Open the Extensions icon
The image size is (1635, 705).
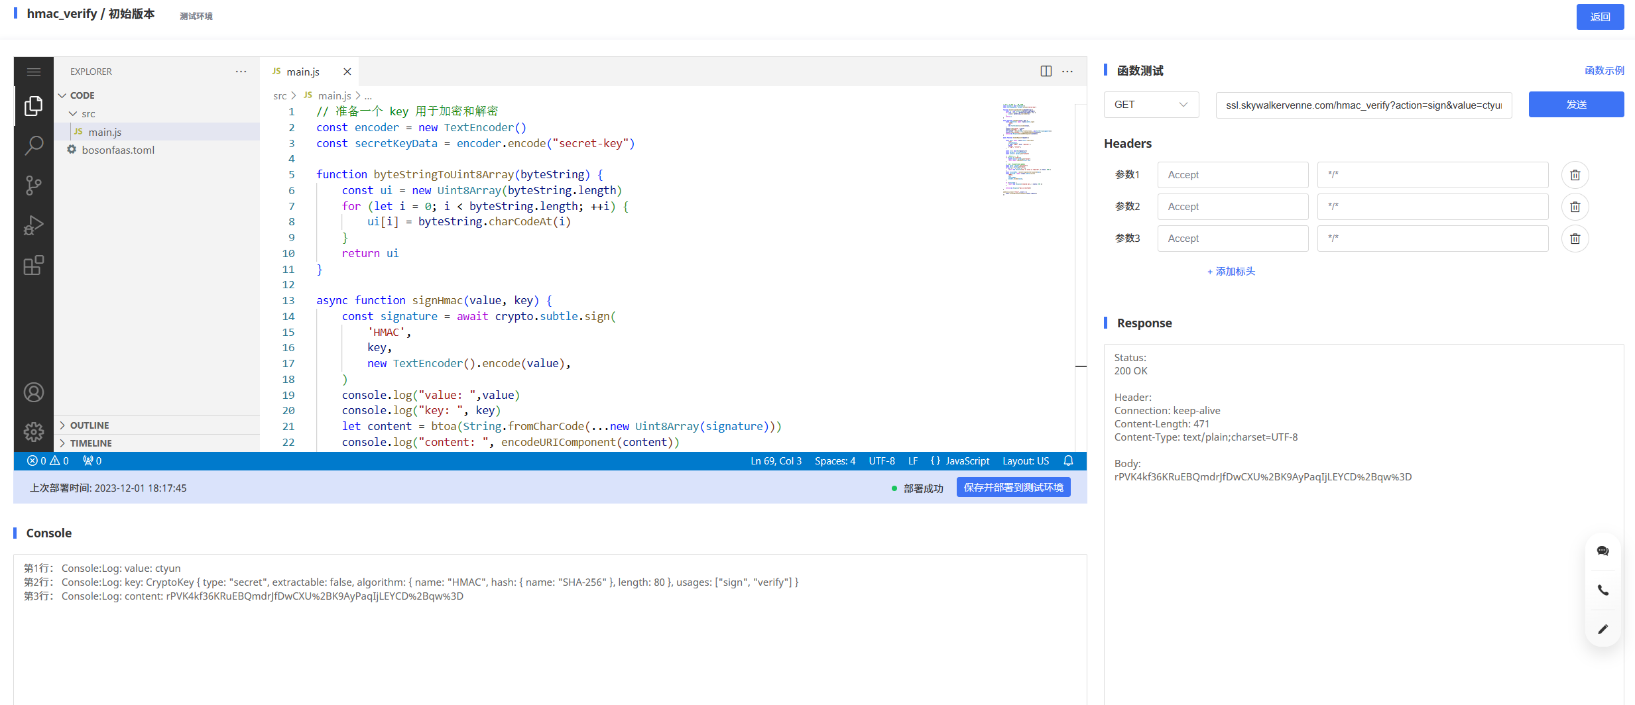coord(33,266)
